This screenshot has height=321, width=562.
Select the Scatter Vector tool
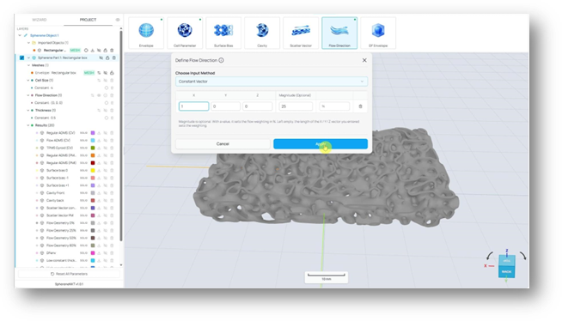301,33
